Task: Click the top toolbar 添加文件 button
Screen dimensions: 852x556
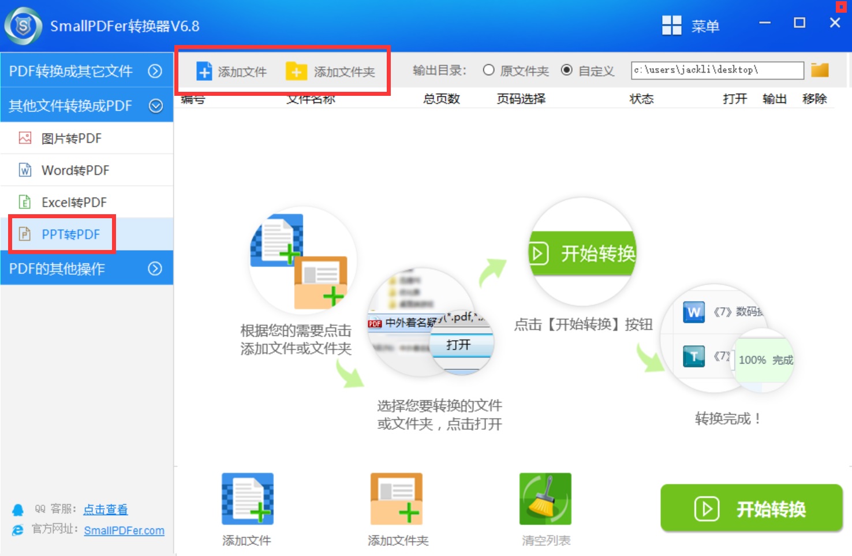Action: coord(231,72)
